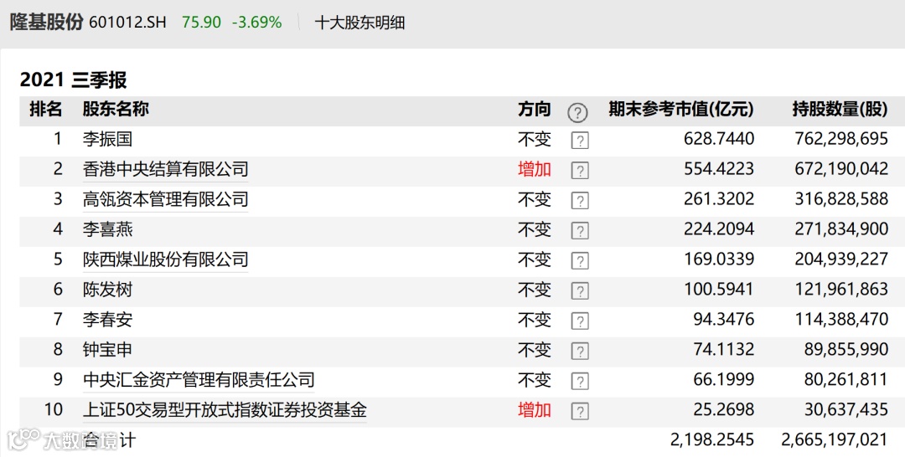Click share count 114,388,470
The height and width of the screenshot is (457, 905).
[841, 319]
